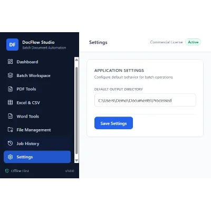Click the Default Output Directory field
This screenshot has height=211, width=211.
coord(145,100)
